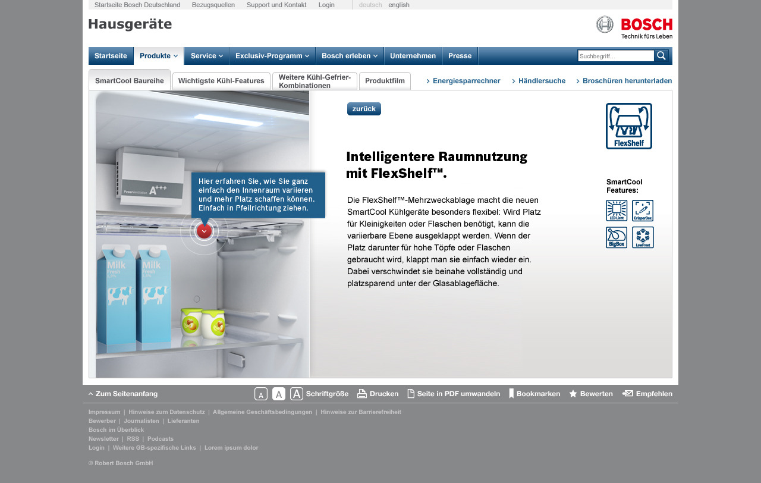Switch to the Produktfilm tab
Image resolution: width=761 pixels, height=483 pixels.
click(385, 80)
